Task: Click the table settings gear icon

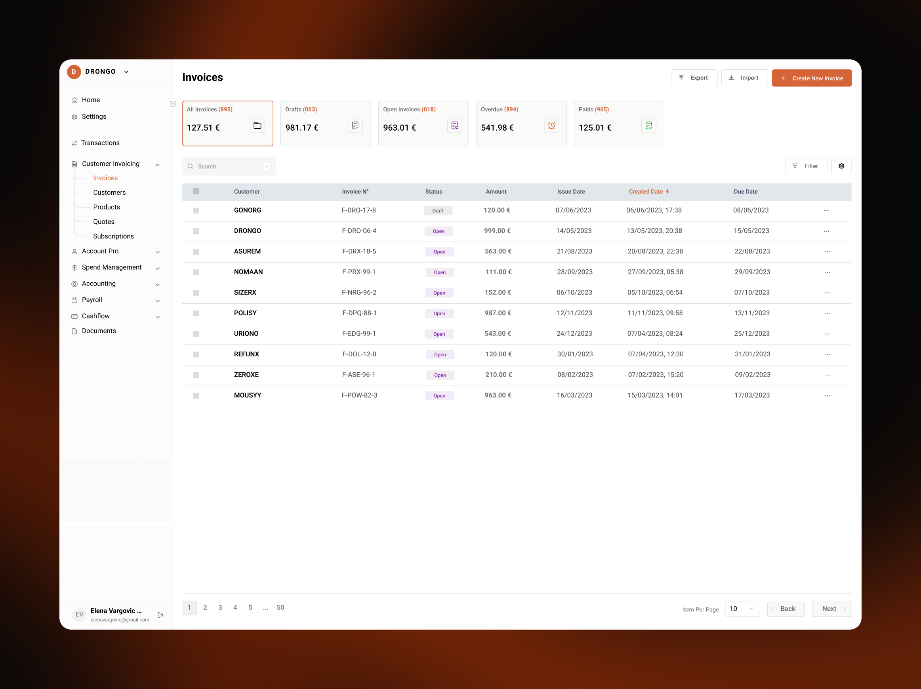Action: click(841, 166)
